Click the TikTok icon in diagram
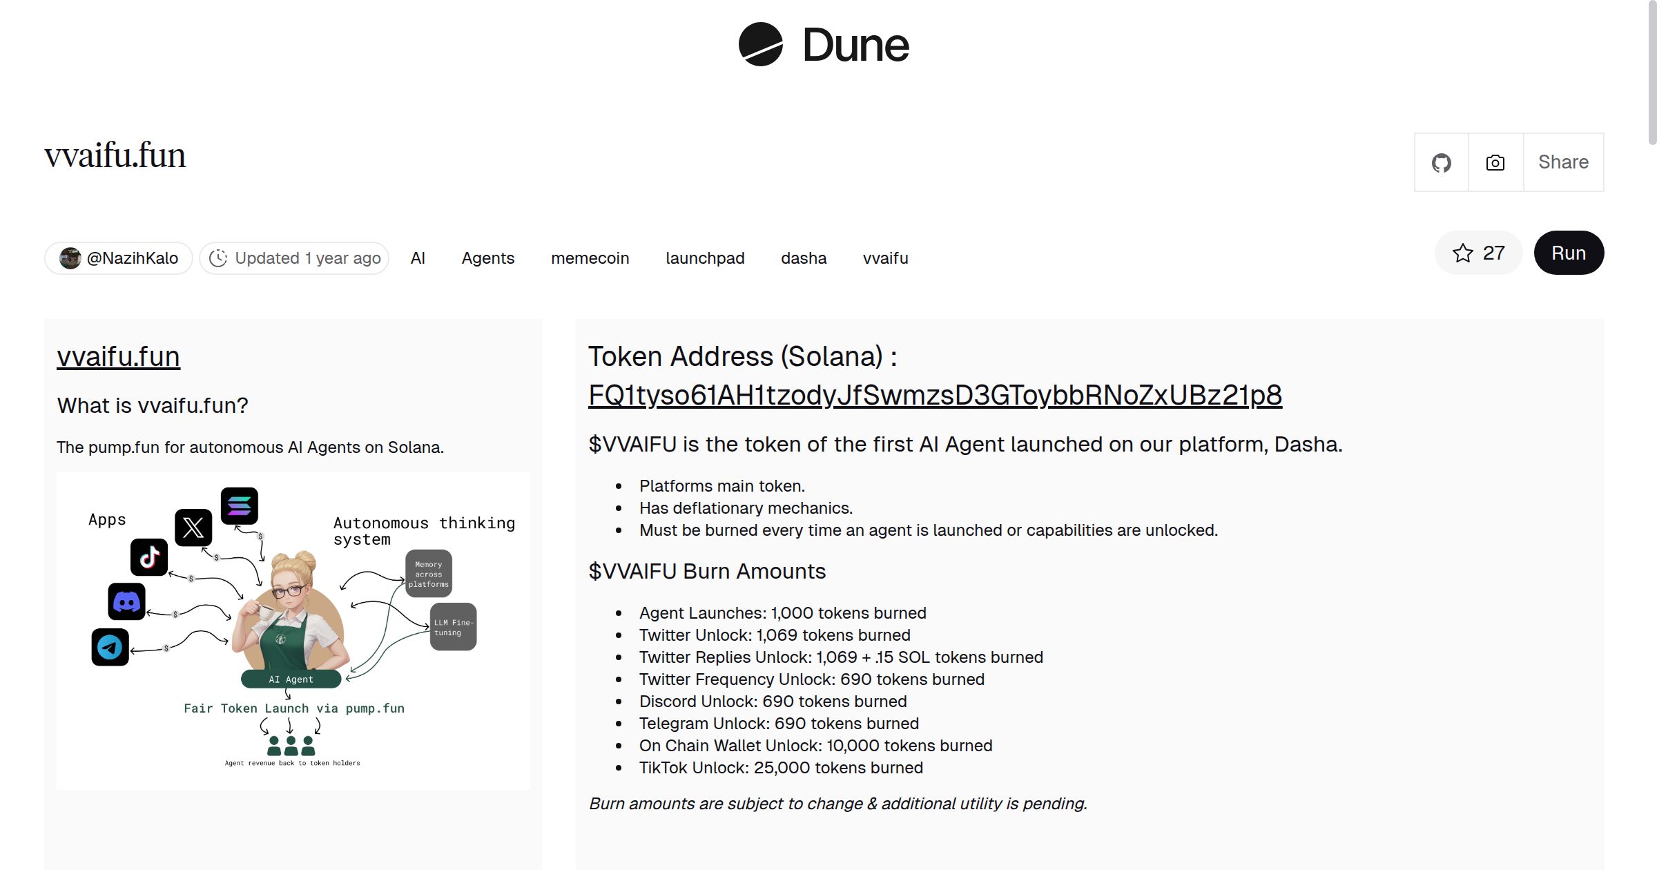 click(x=149, y=557)
